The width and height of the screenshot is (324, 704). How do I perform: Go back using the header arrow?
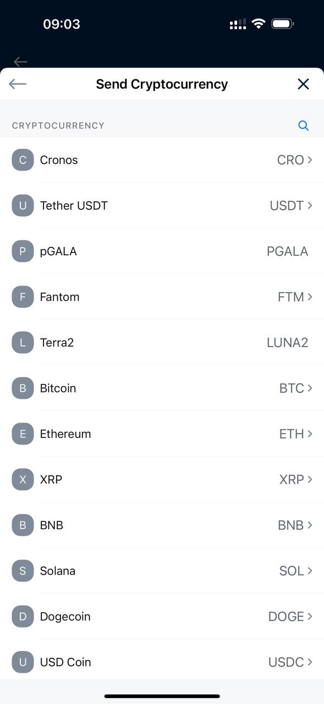pos(18,84)
